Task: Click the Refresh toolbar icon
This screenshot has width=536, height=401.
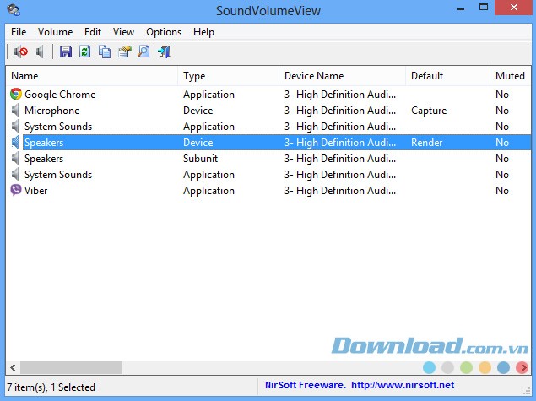Action: point(84,52)
